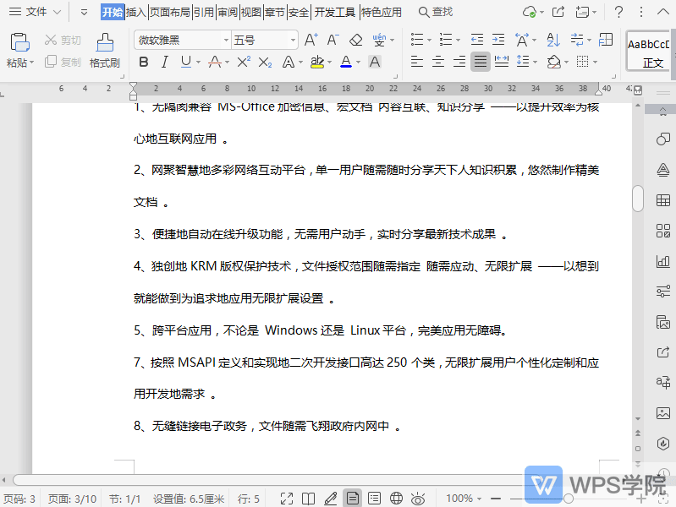Switch to web layout globe view
676x507 pixels.
[396, 499]
